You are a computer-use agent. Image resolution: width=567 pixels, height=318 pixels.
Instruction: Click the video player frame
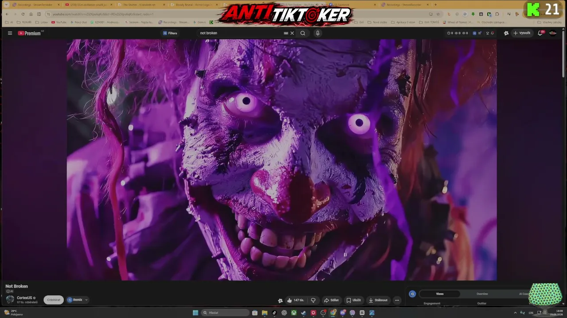[282, 159]
